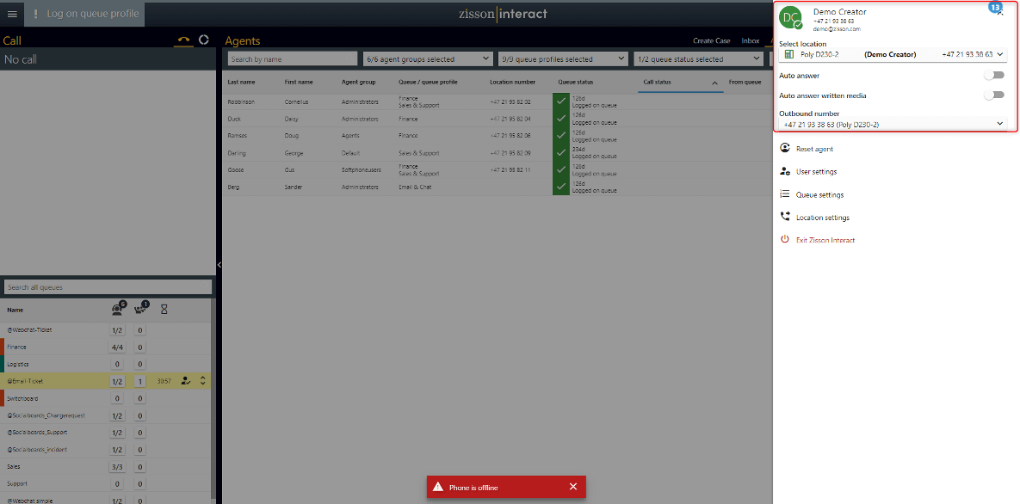Enable the Auto answer written media toggle
1020x504 pixels.
click(x=994, y=95)
